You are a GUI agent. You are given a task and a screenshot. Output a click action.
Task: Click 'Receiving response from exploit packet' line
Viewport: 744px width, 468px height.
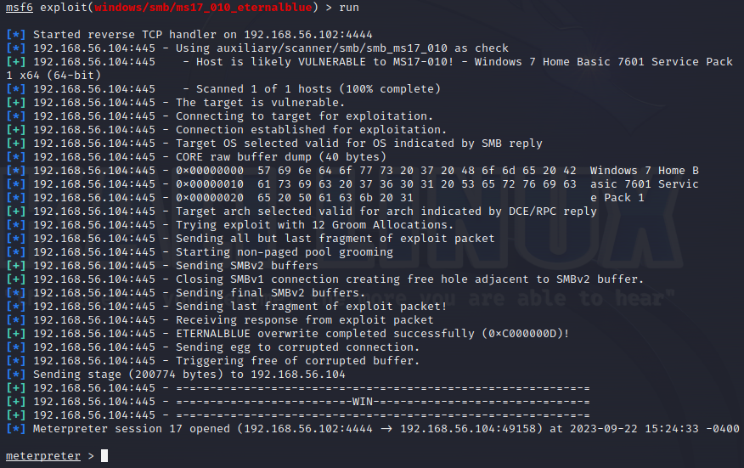220,320
